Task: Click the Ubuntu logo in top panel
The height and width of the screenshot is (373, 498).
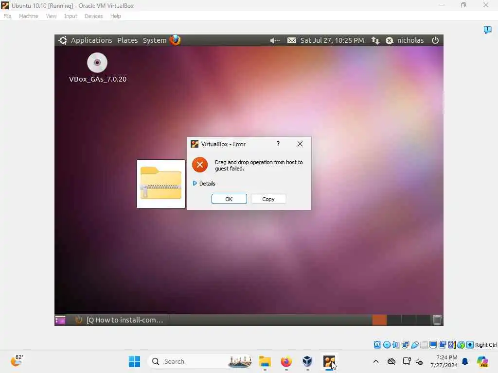Action: (63, 40)
